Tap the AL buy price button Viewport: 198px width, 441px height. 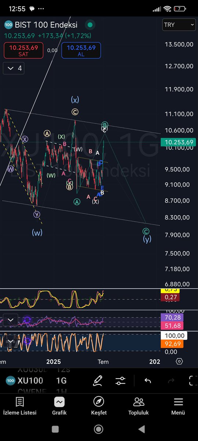tap(81, 50)
